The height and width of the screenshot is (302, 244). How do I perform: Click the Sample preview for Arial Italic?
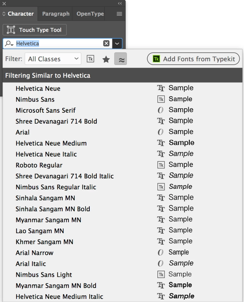coord(181,263)
